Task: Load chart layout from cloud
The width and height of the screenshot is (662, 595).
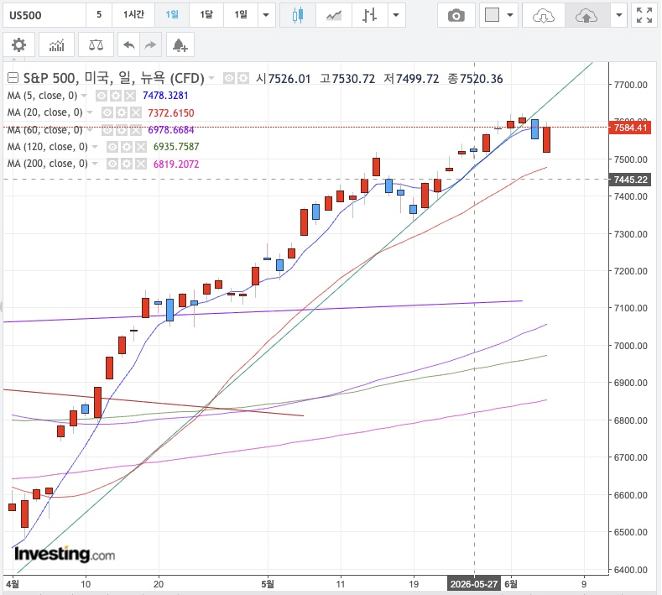Action: (544, 16)
